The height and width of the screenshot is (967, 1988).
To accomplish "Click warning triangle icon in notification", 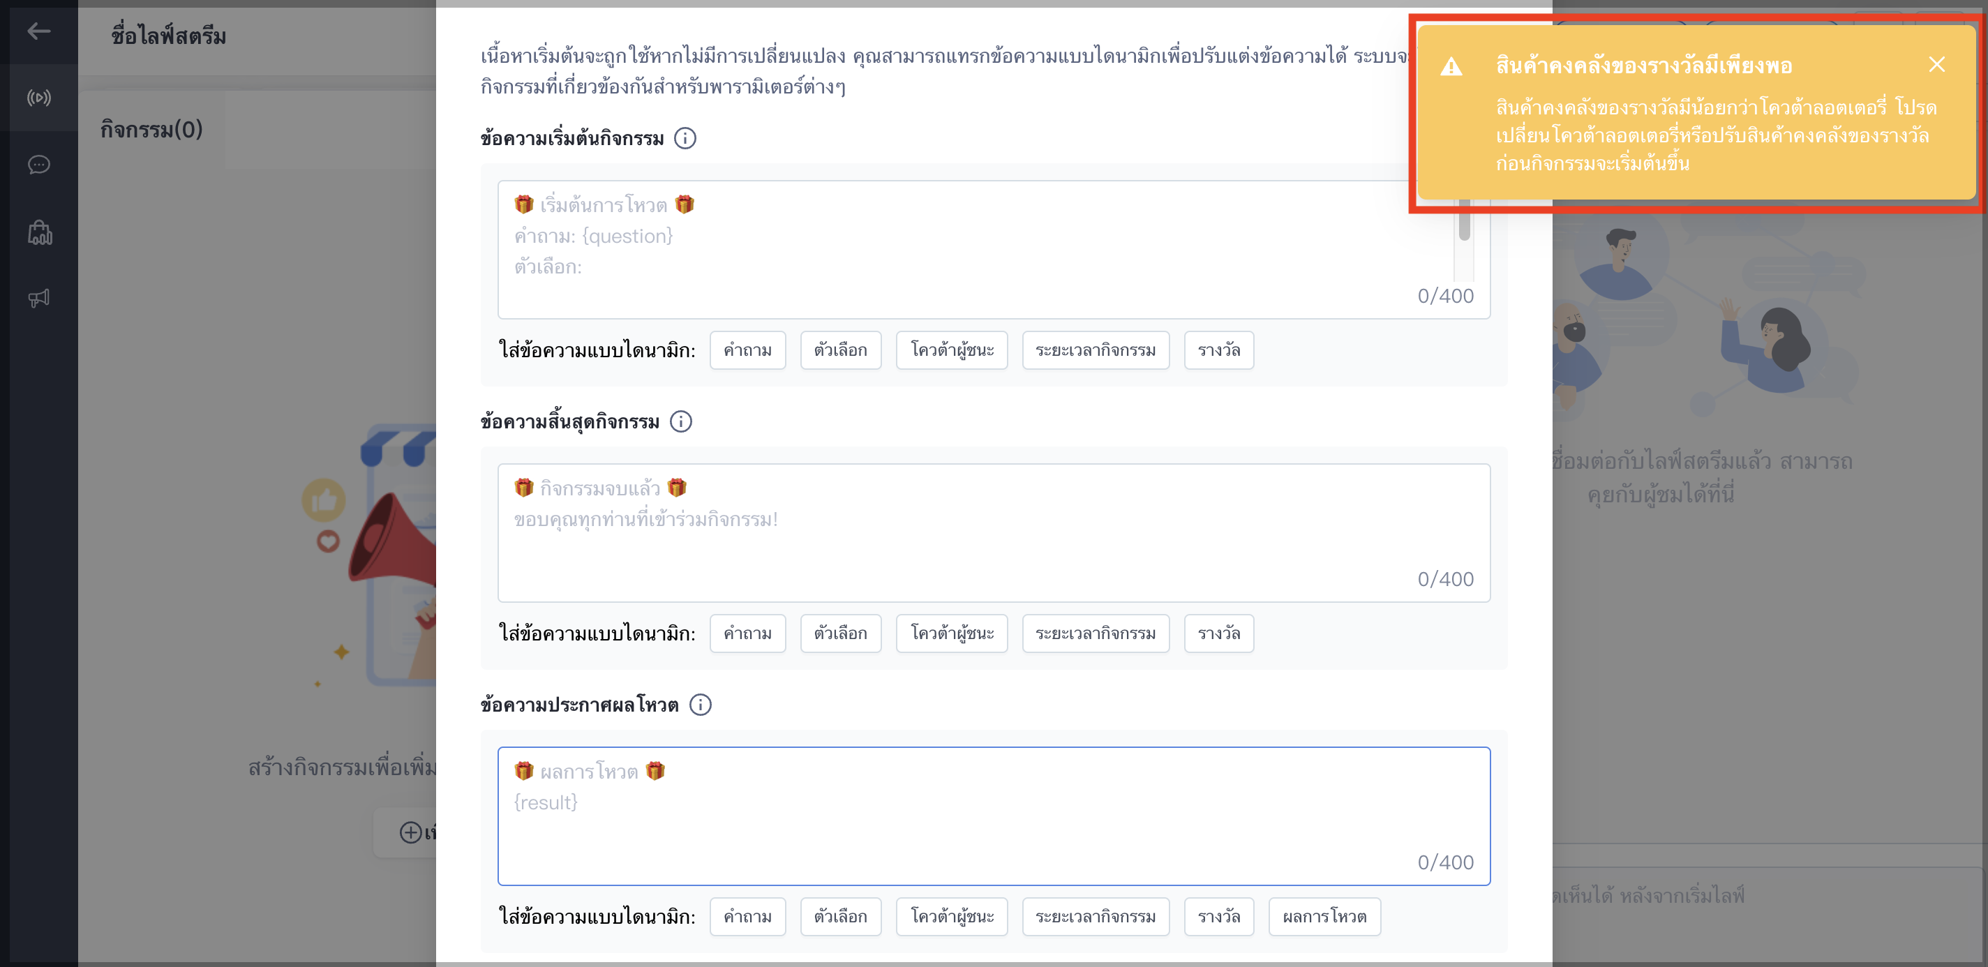I will (x=1451, y=67).
